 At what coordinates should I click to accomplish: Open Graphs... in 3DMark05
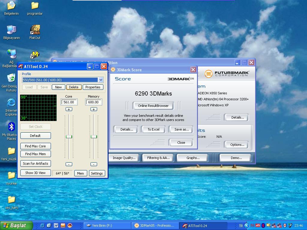[193, 158]
